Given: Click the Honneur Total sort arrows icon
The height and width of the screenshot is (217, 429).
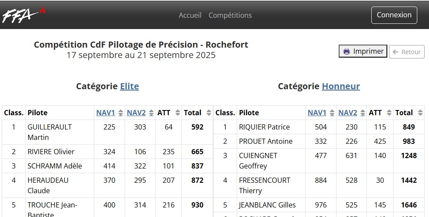Looking at the screenshot, I should pyautogui.click(x=420, y=113).
